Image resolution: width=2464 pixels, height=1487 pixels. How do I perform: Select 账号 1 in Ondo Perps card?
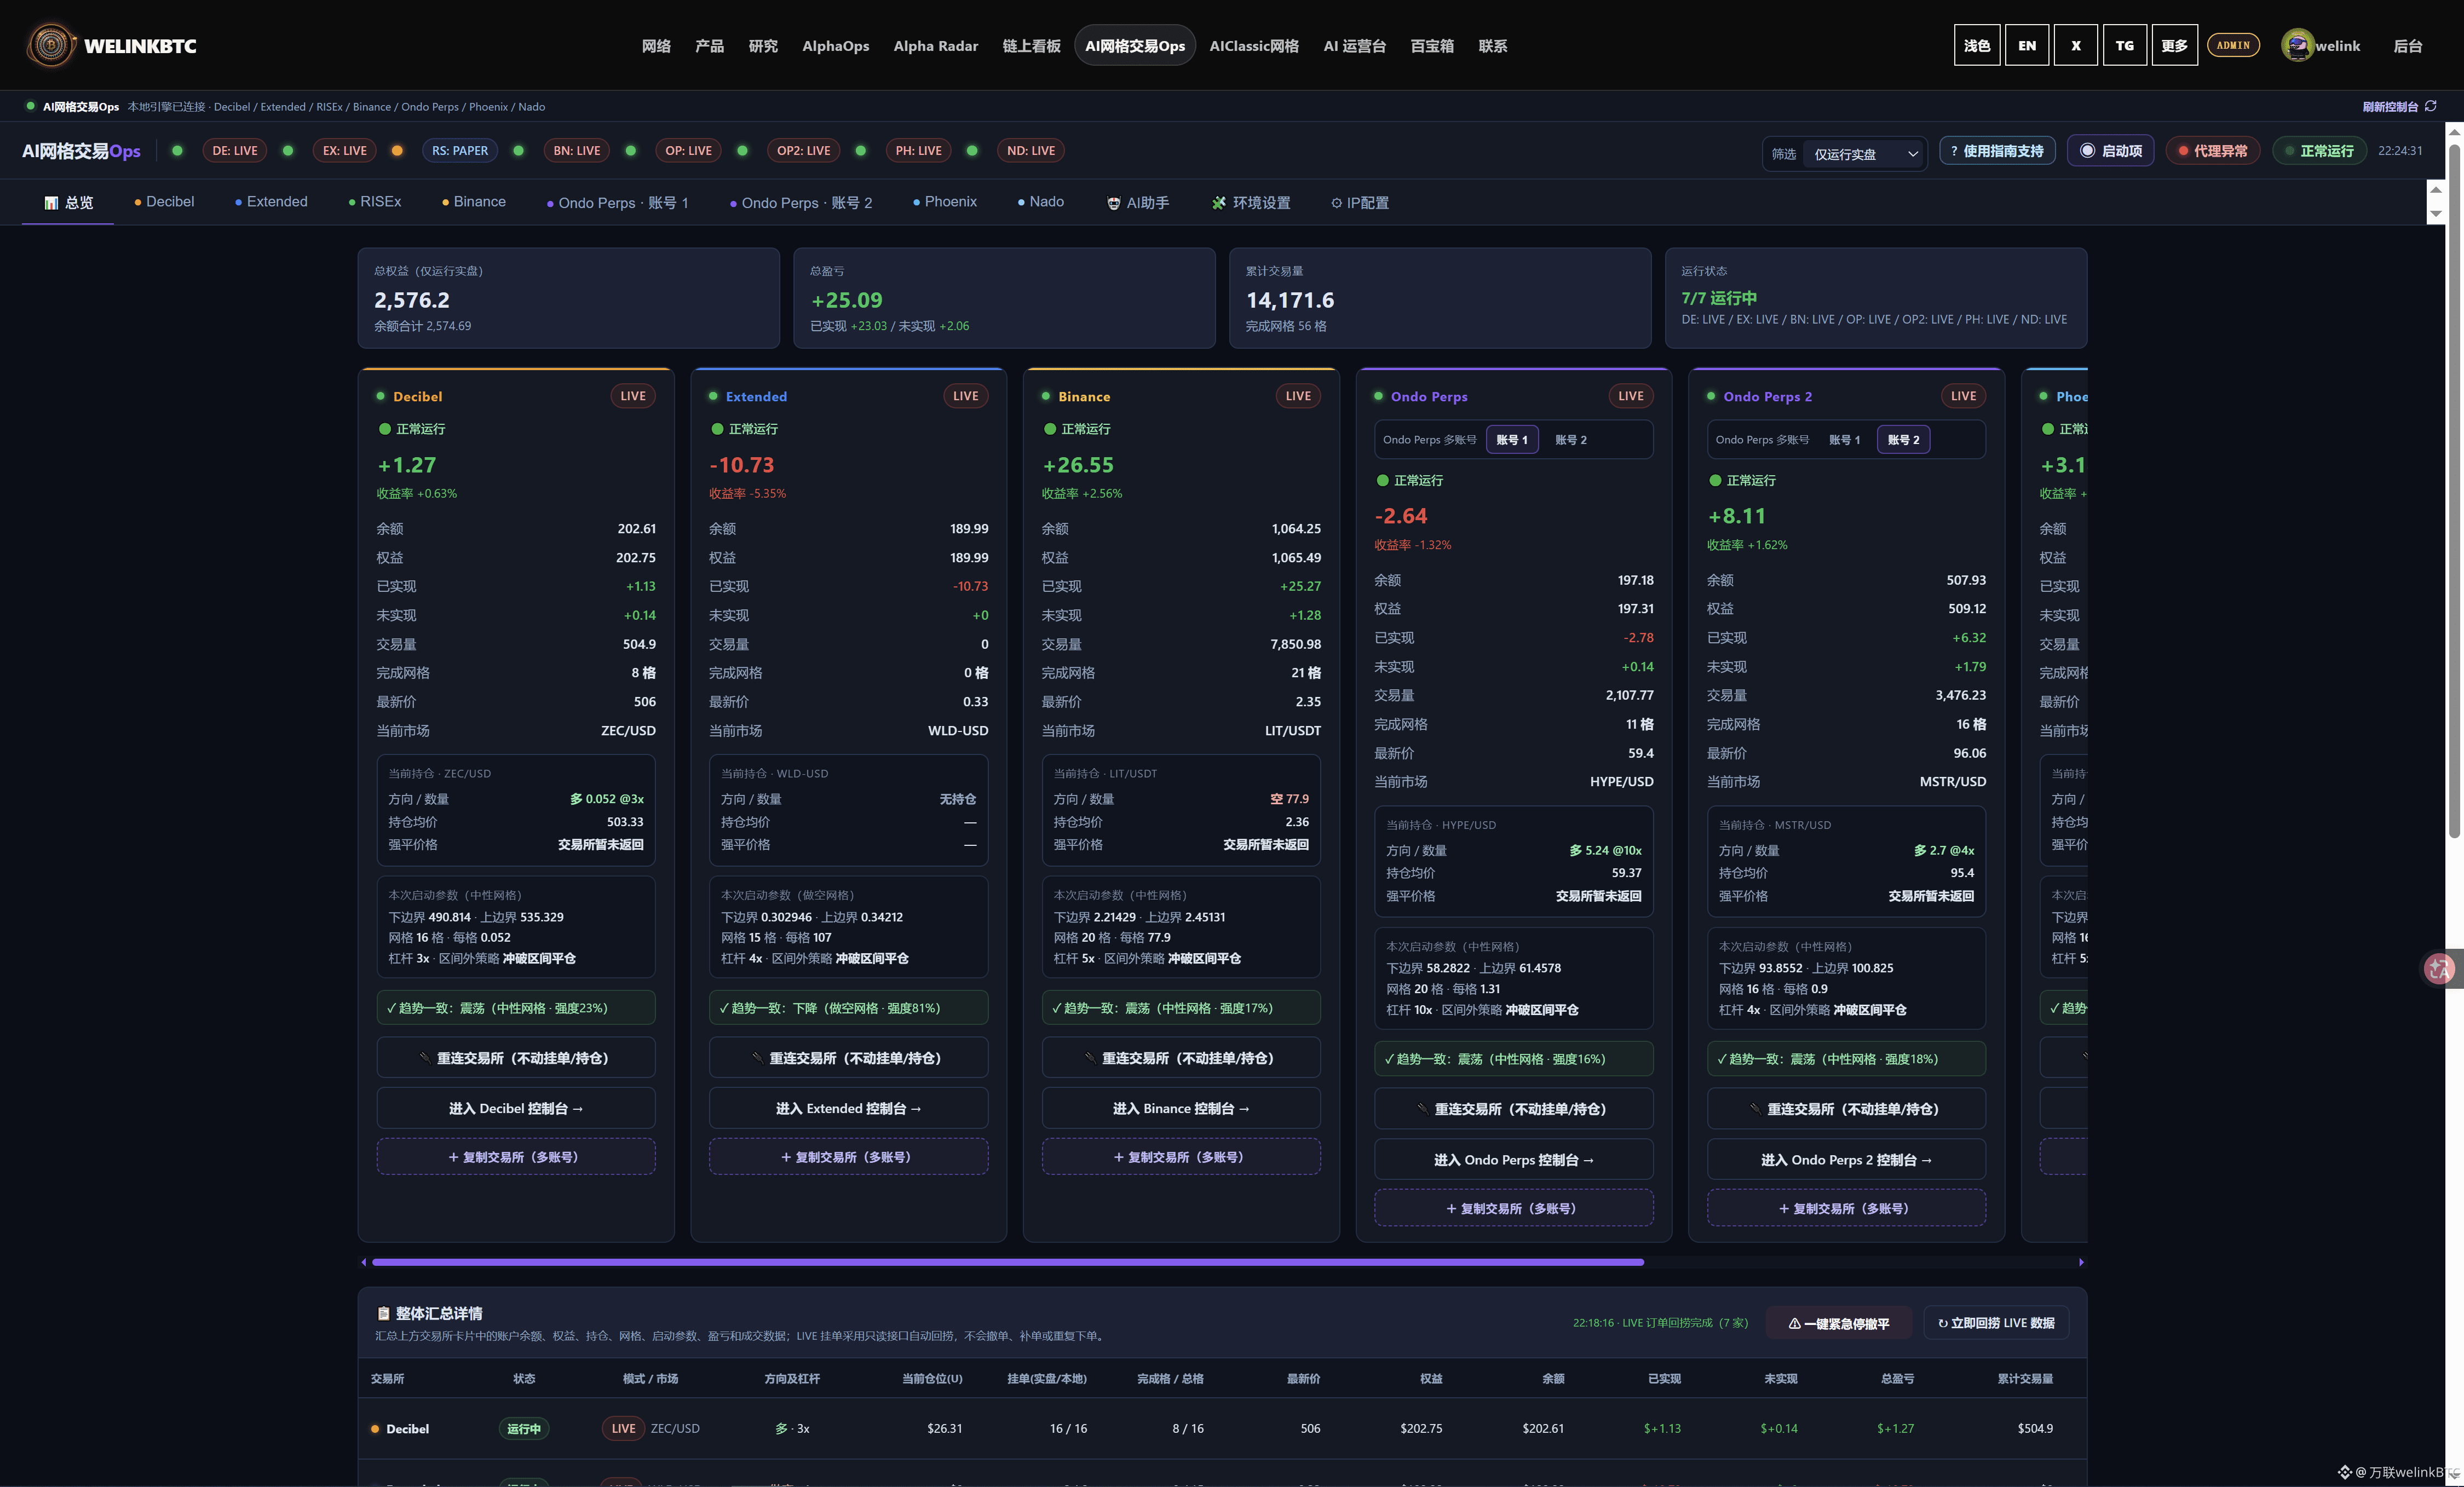[x=1511, y=440]
